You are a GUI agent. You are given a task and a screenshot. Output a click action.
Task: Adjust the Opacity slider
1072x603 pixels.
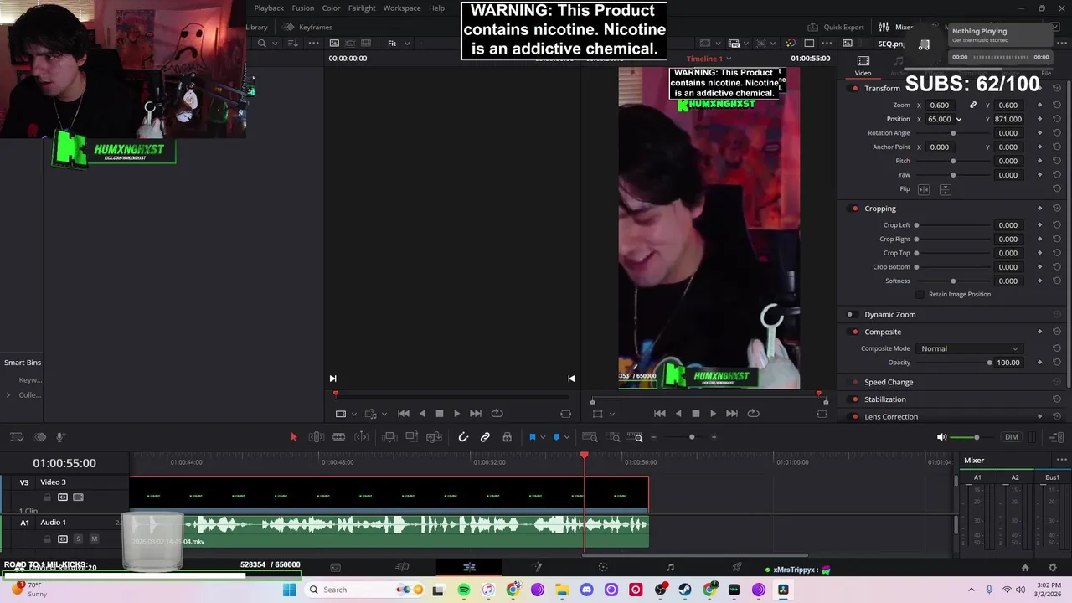(953, 363)
